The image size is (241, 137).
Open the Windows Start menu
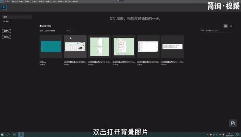click(2, 135)
